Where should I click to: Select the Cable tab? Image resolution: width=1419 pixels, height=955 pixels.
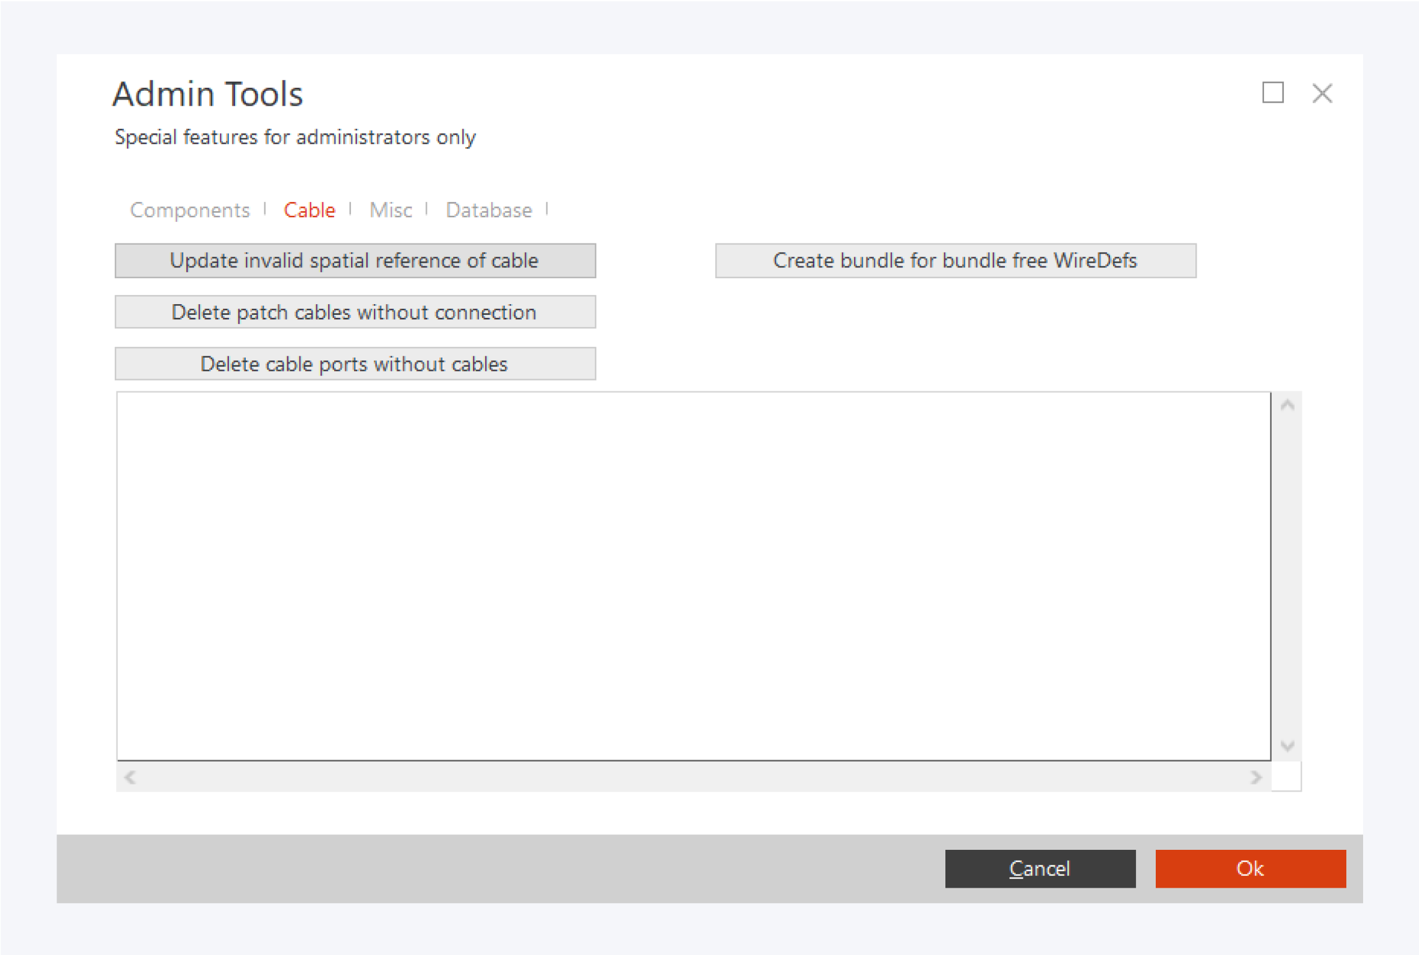point(310,210)
